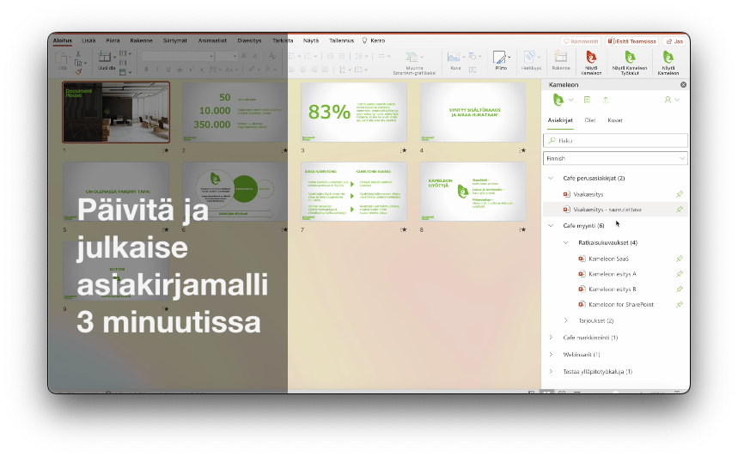
Task: Open Kameleon SaaS presentation
Action: 608,259
